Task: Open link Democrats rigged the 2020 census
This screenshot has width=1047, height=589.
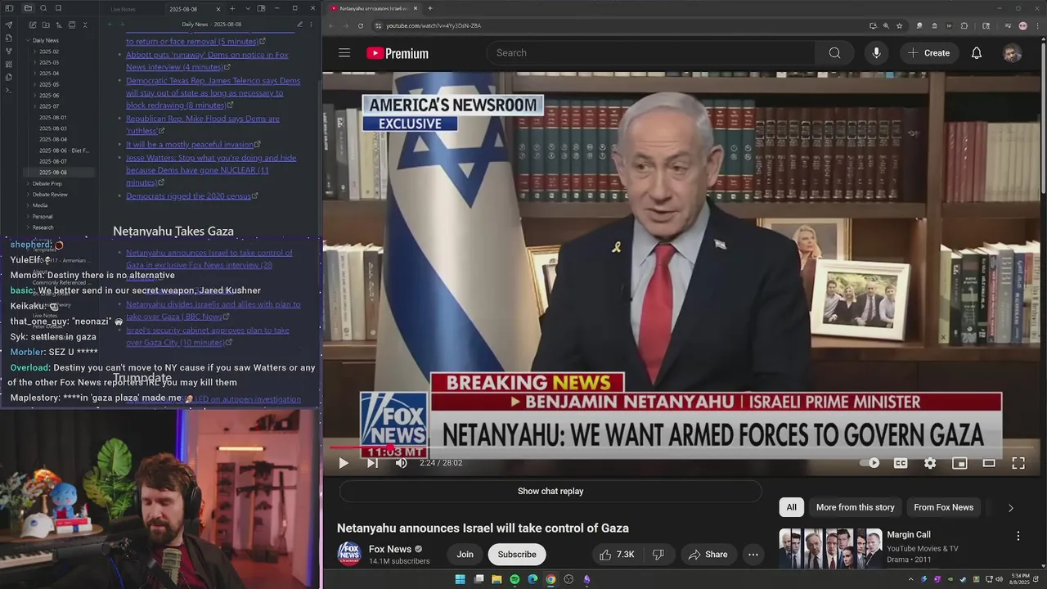Action: point(190,196)
